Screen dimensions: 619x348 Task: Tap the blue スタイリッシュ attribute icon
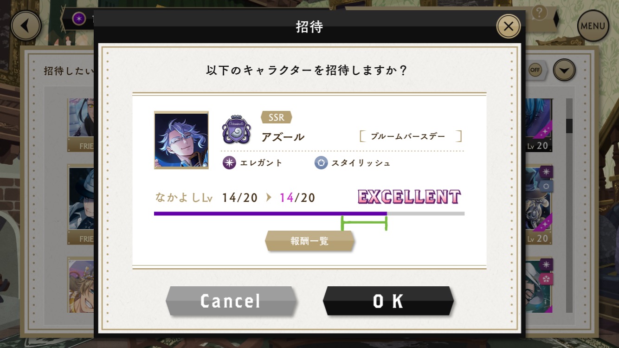(321, 163)
